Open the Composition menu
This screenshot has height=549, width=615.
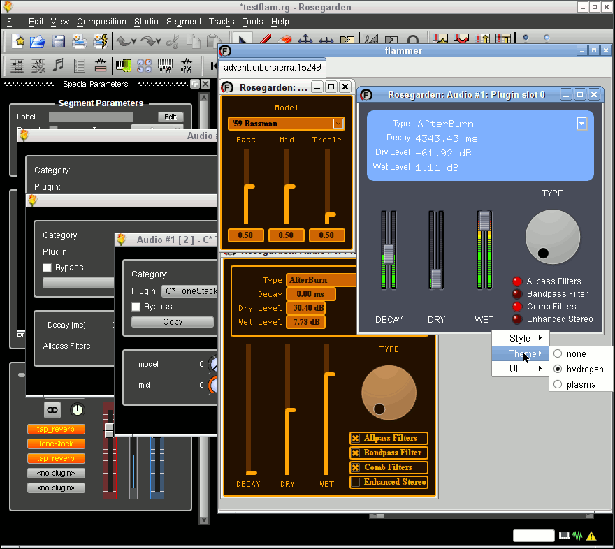[x=101, y=22]
